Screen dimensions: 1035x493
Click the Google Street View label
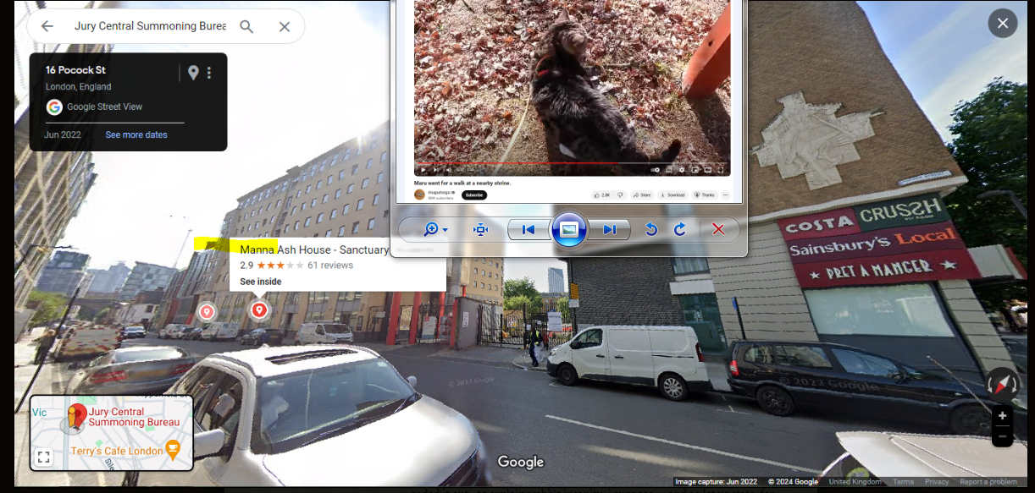coord(105,107)
